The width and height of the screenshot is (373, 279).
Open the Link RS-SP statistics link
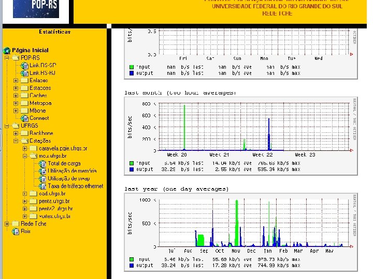tap(43, 65)
